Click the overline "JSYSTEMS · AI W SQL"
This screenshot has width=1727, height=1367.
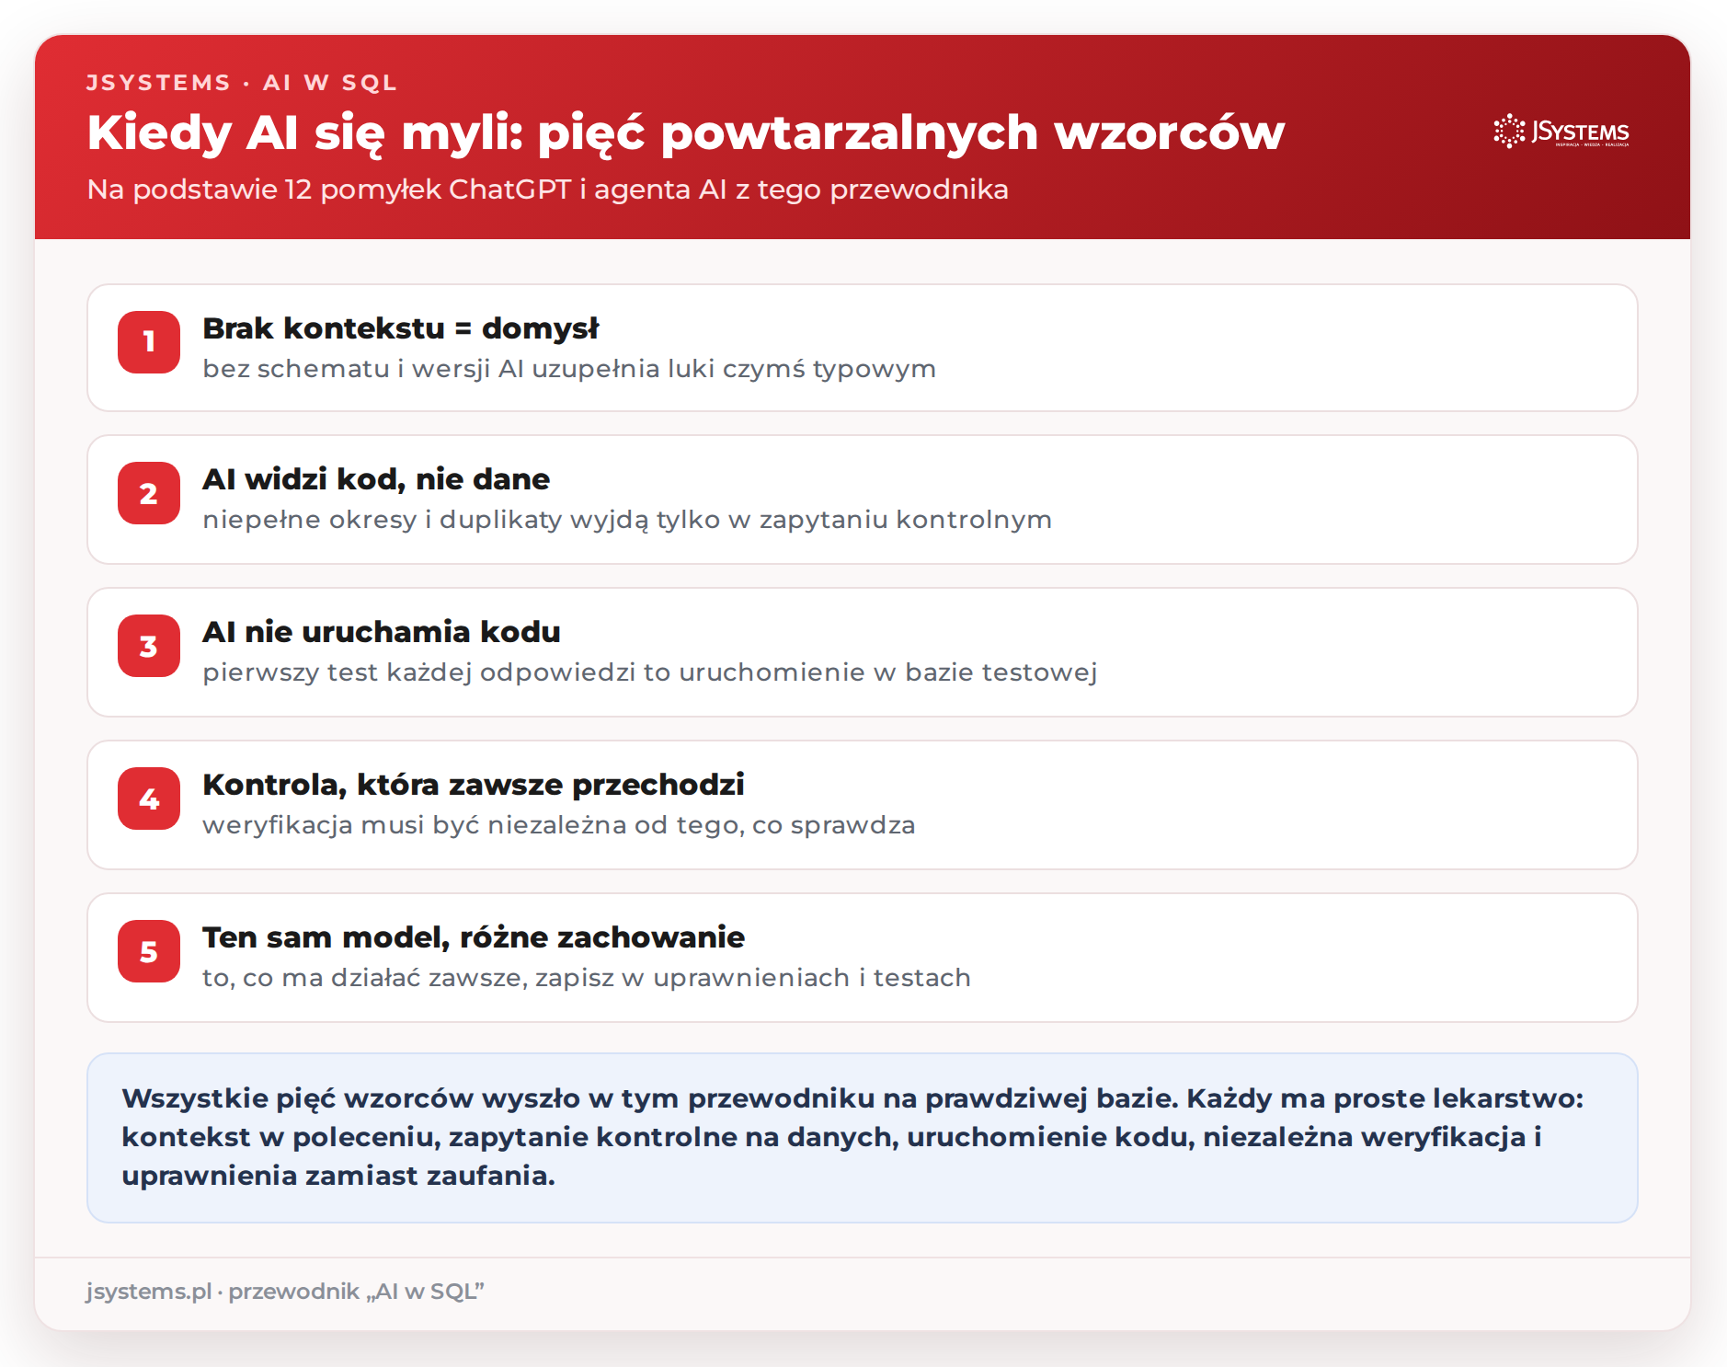[242, 83]
